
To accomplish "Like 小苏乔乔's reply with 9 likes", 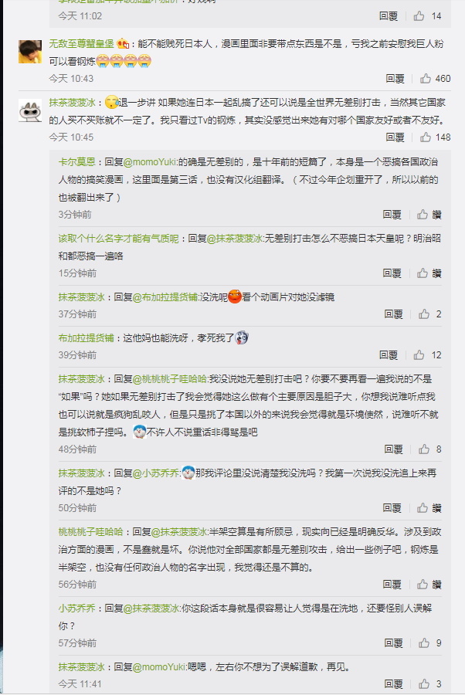I will point(424,642).
